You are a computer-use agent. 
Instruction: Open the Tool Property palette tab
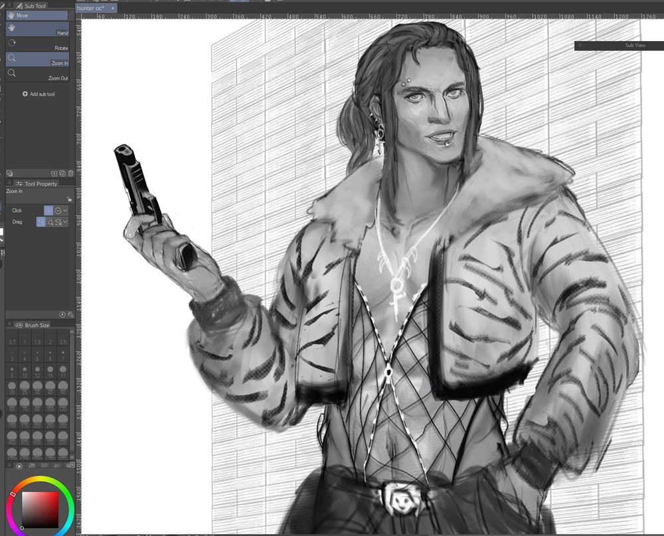[37, 184]
